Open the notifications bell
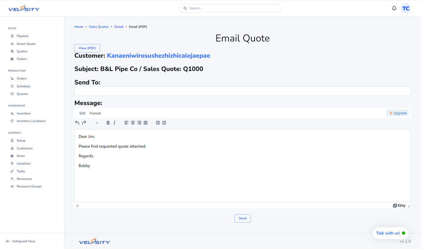The height and width of the screenshot is (249, 421). click(394, 8)
